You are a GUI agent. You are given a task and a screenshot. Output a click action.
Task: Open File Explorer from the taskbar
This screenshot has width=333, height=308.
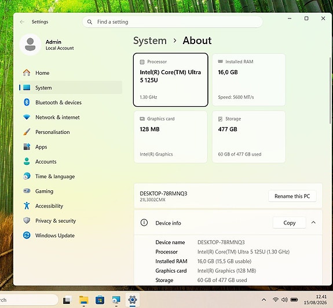click(x=83, y=300)
